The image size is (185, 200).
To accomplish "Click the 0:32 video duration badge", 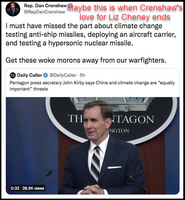I will coord(15,188).
